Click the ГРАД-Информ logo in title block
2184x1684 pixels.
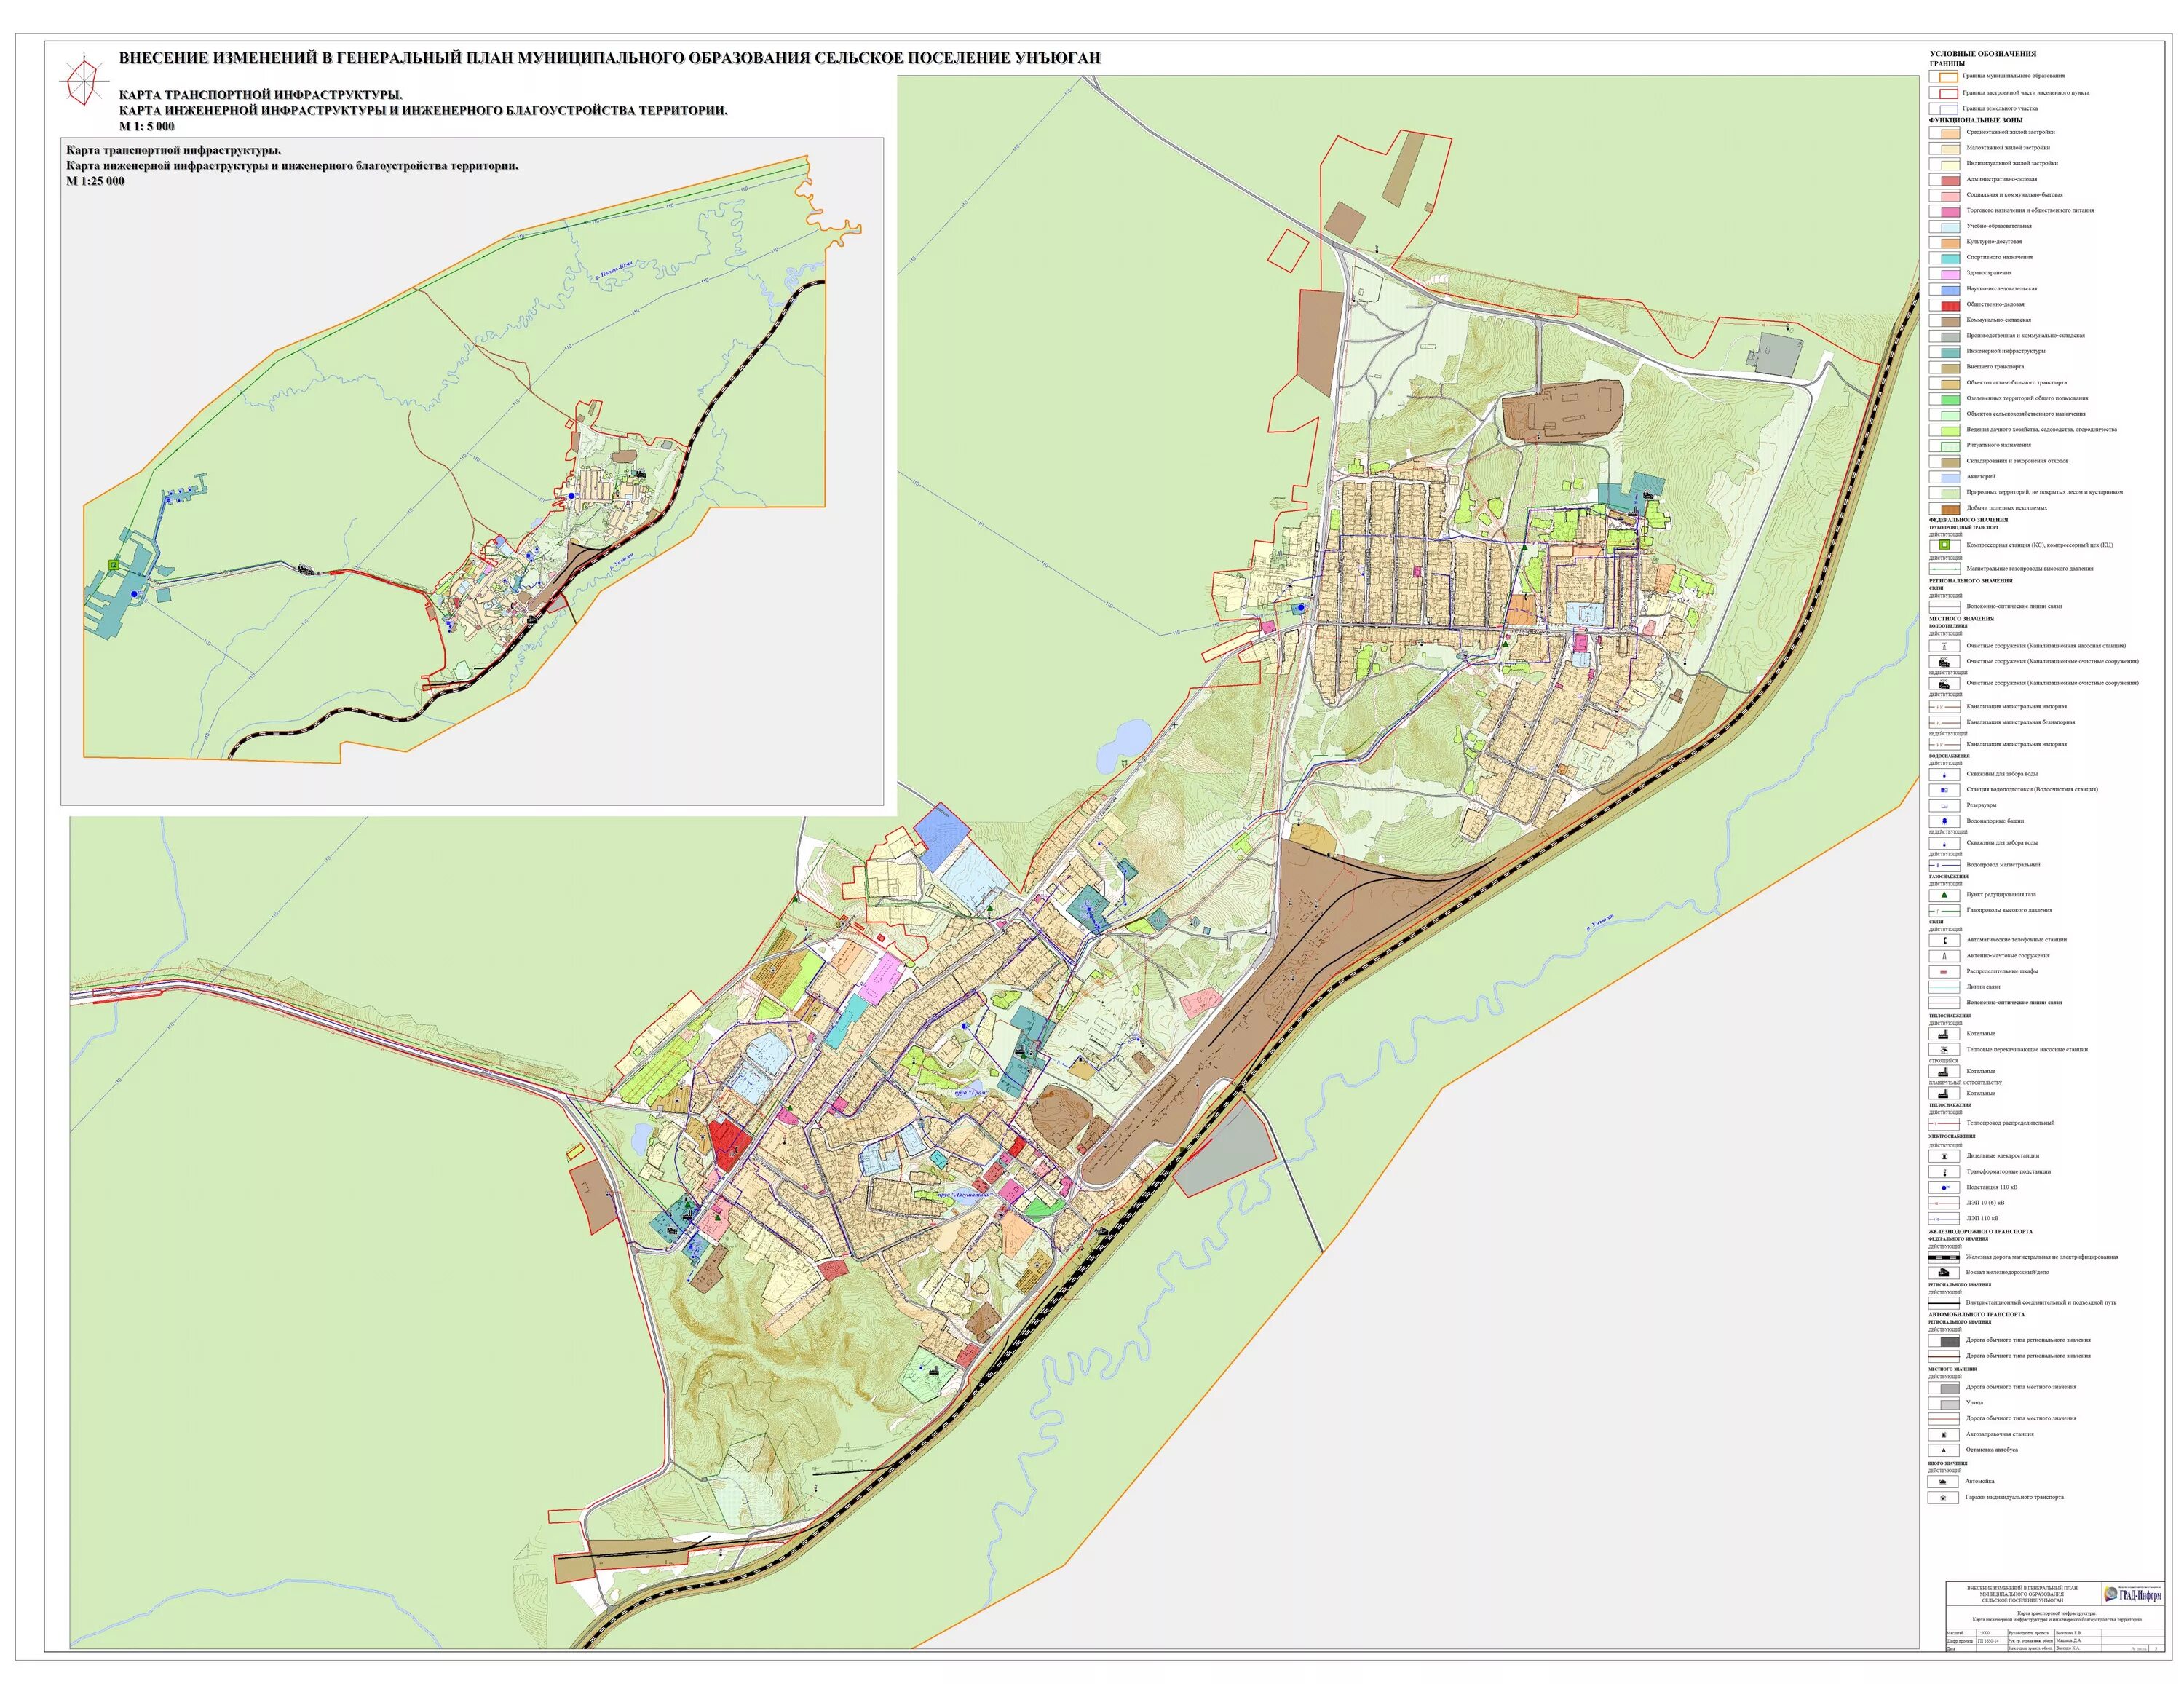click(x=2132, y=1595)
